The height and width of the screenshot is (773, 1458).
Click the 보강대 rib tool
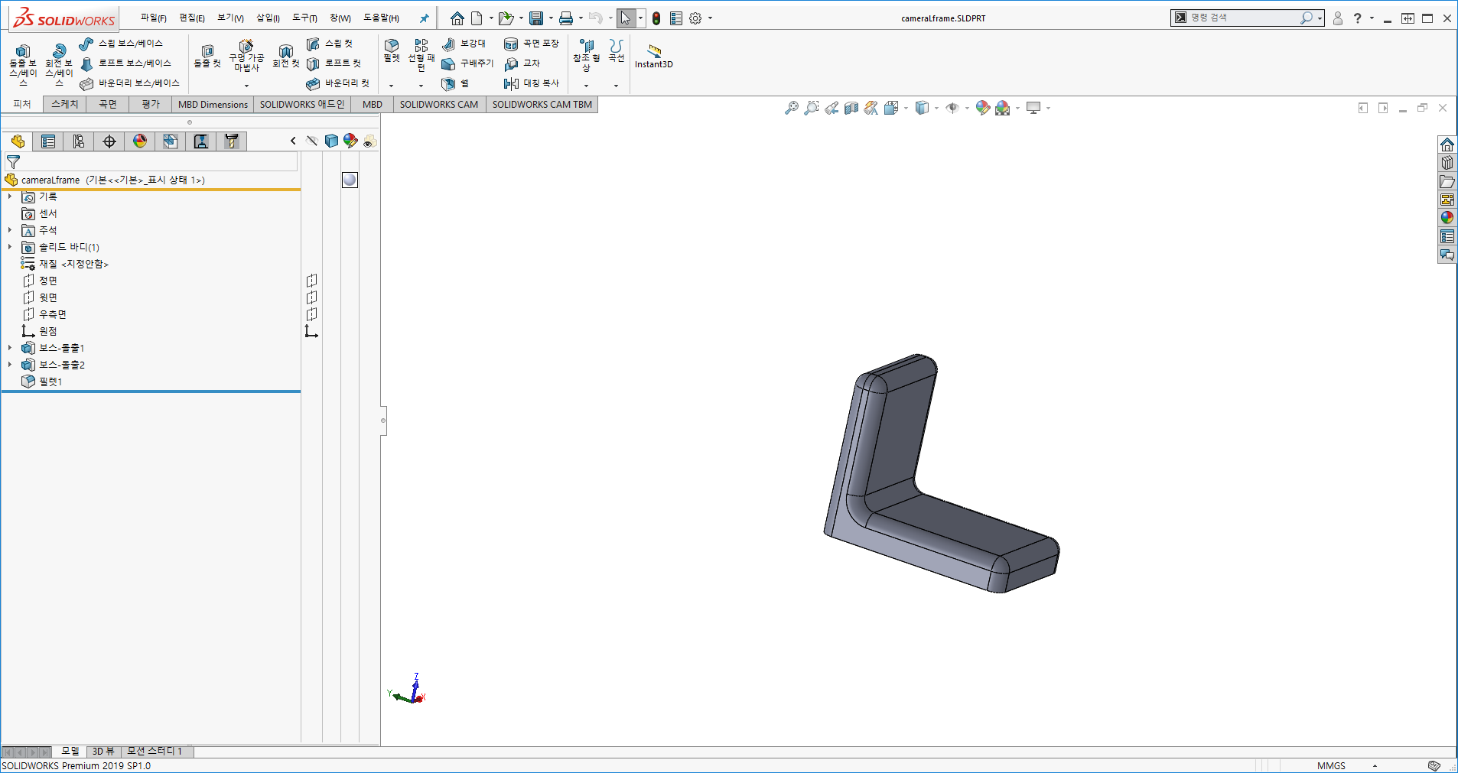[464, 44]
